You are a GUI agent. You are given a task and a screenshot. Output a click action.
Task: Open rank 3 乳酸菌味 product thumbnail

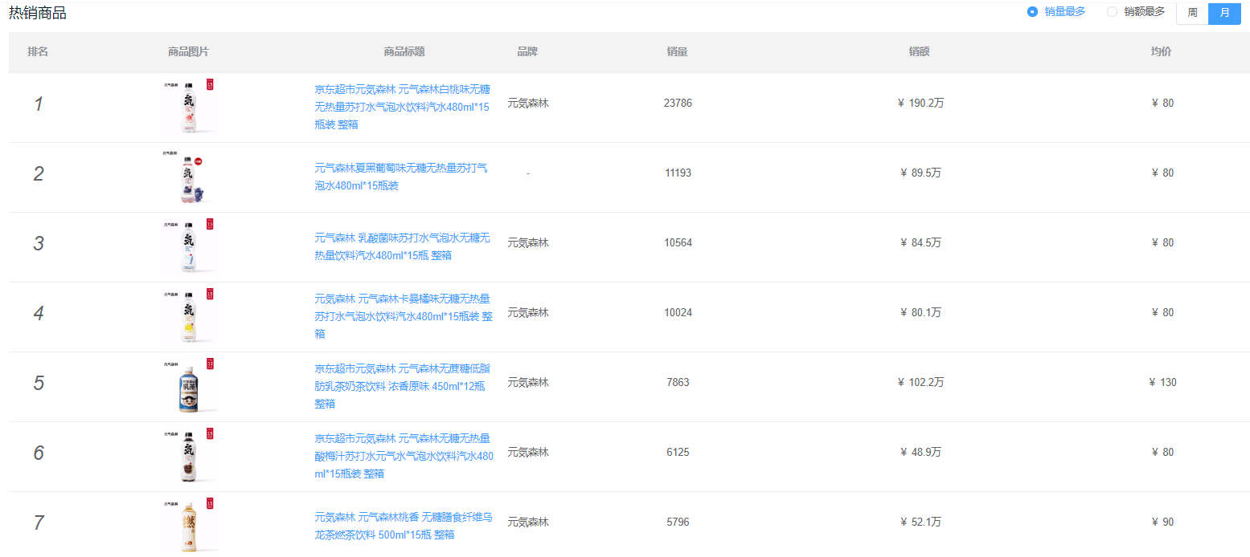coord(189,246)
